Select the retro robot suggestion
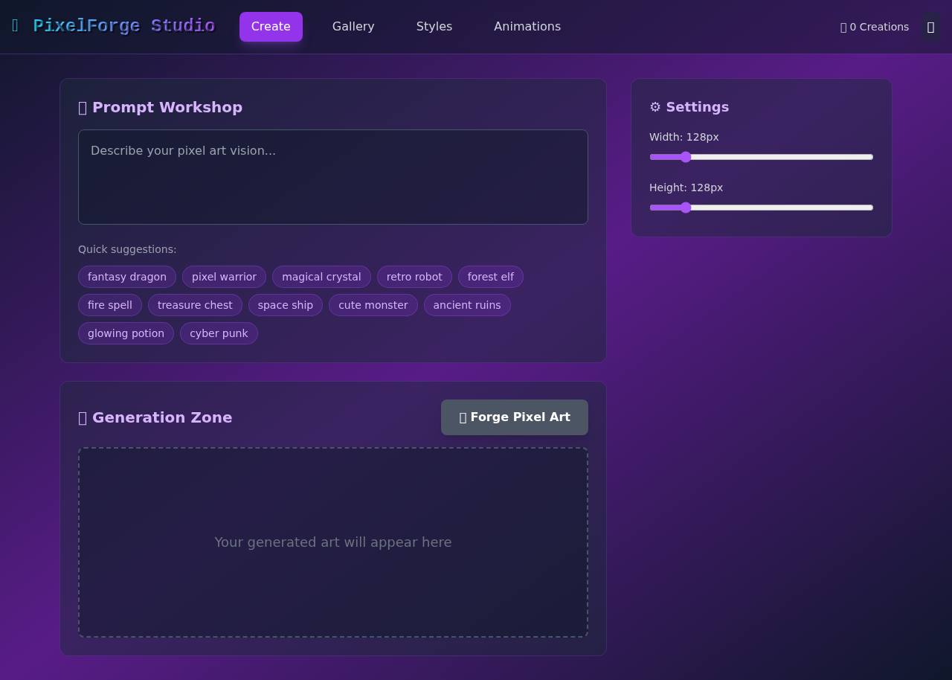The width and height of the screenshot is (952, 680). (414, 277)
